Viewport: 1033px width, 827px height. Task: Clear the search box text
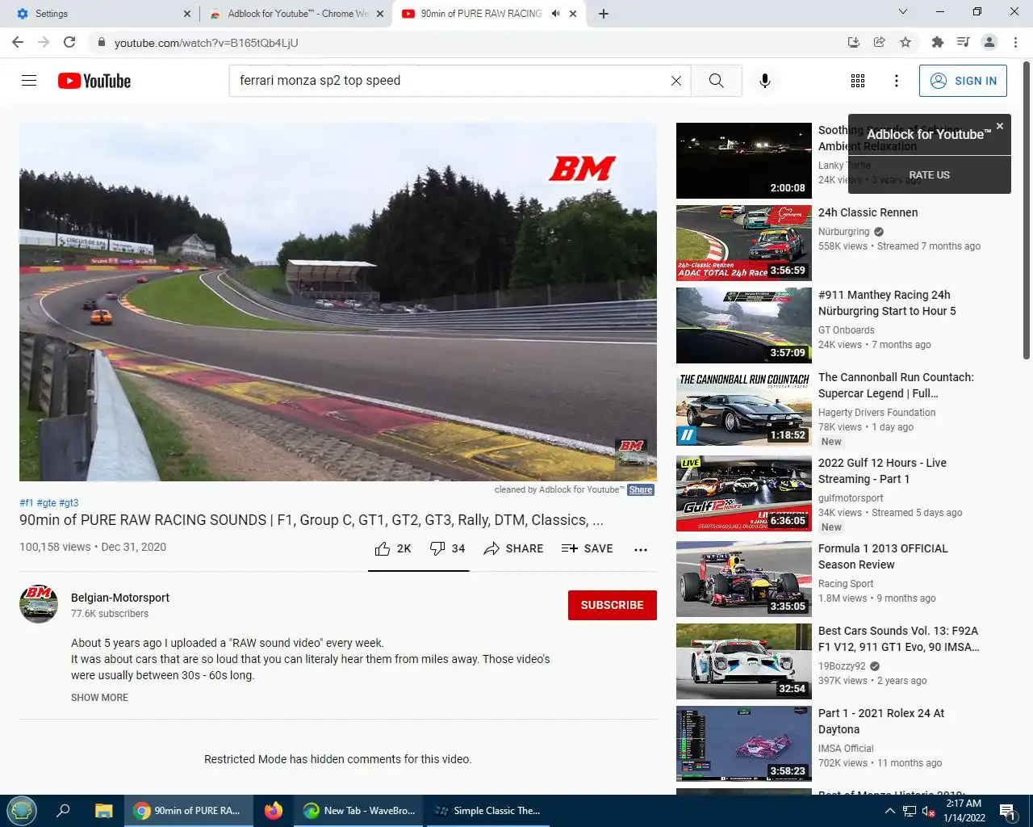point(676,81)
